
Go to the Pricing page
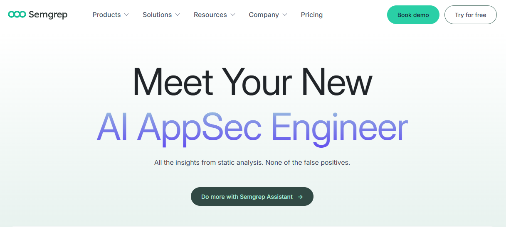click(311, 15)
